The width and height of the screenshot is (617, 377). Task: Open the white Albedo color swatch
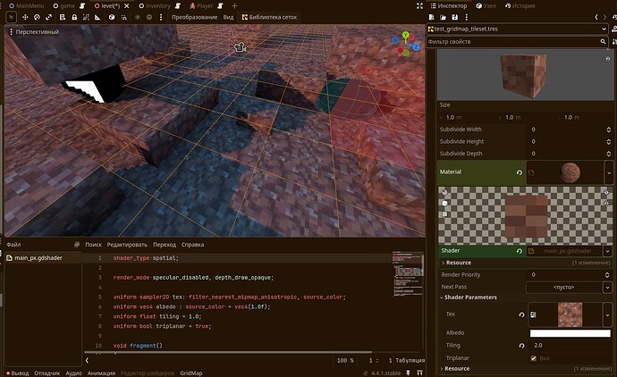[x=571, y=333]
